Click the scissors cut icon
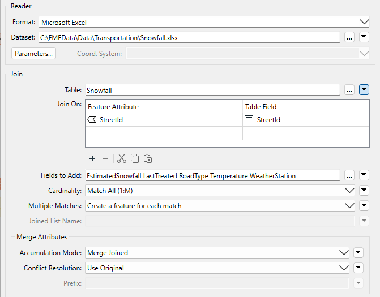380x297 pixels. click(122, 158)
